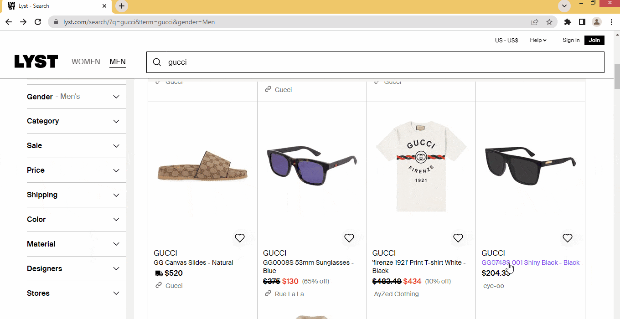
Task: Expand the Price filter
Action: click(77, 170)
